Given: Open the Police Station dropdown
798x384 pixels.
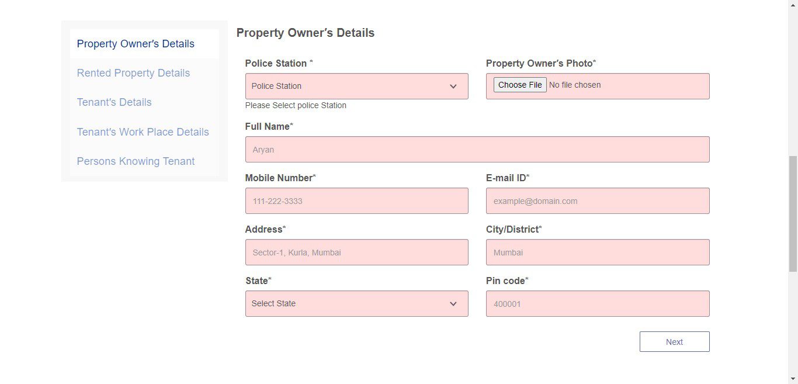Looking at the screenshot, I should 356,86.
